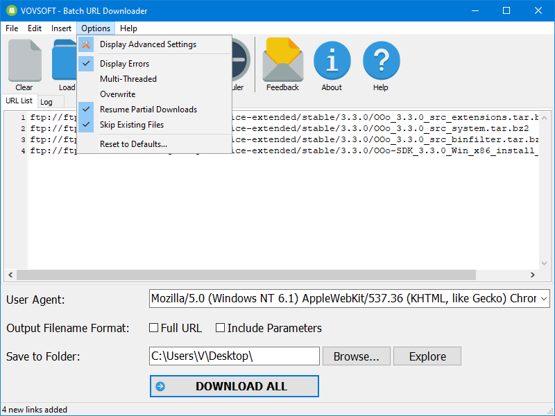Click the VOVSOFT app icon in title bar
The width and height of the screenshot is (555, 416).
pos(12,10)
